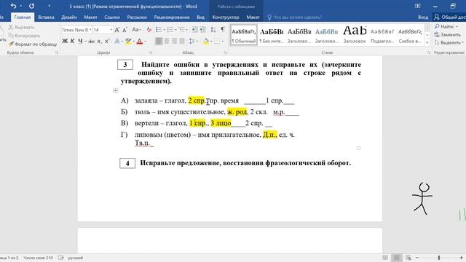Apply yellow text highlight color
Image resolution: width=466 pixels, height=262 pixels.
click(x=128, y=41)
